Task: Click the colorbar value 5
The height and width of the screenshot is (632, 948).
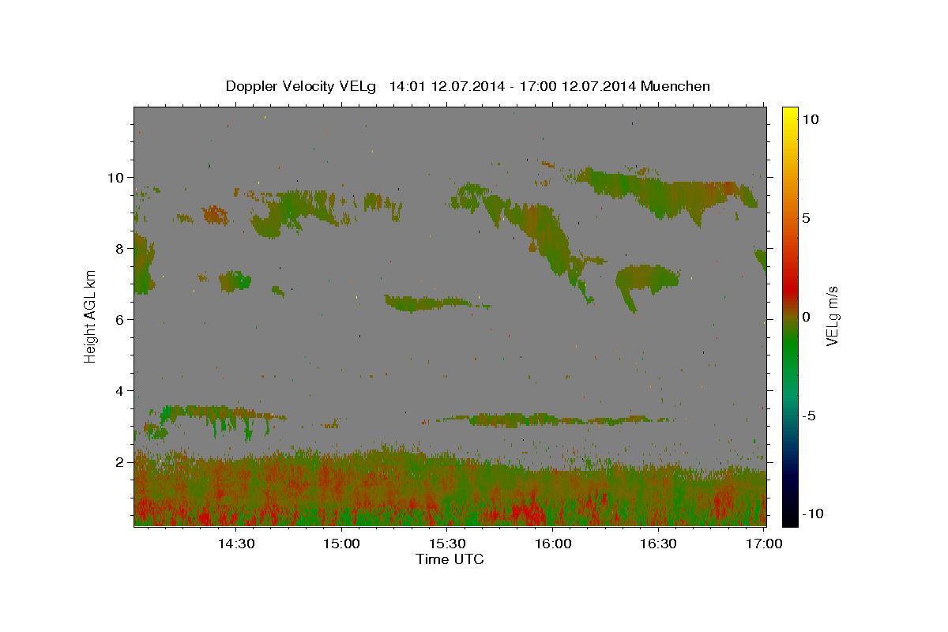Action: coord(806,218)
